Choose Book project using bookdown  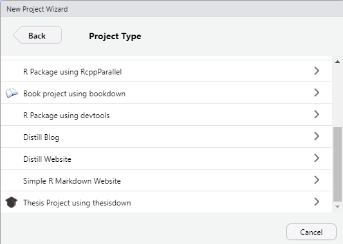coord(166,93)
